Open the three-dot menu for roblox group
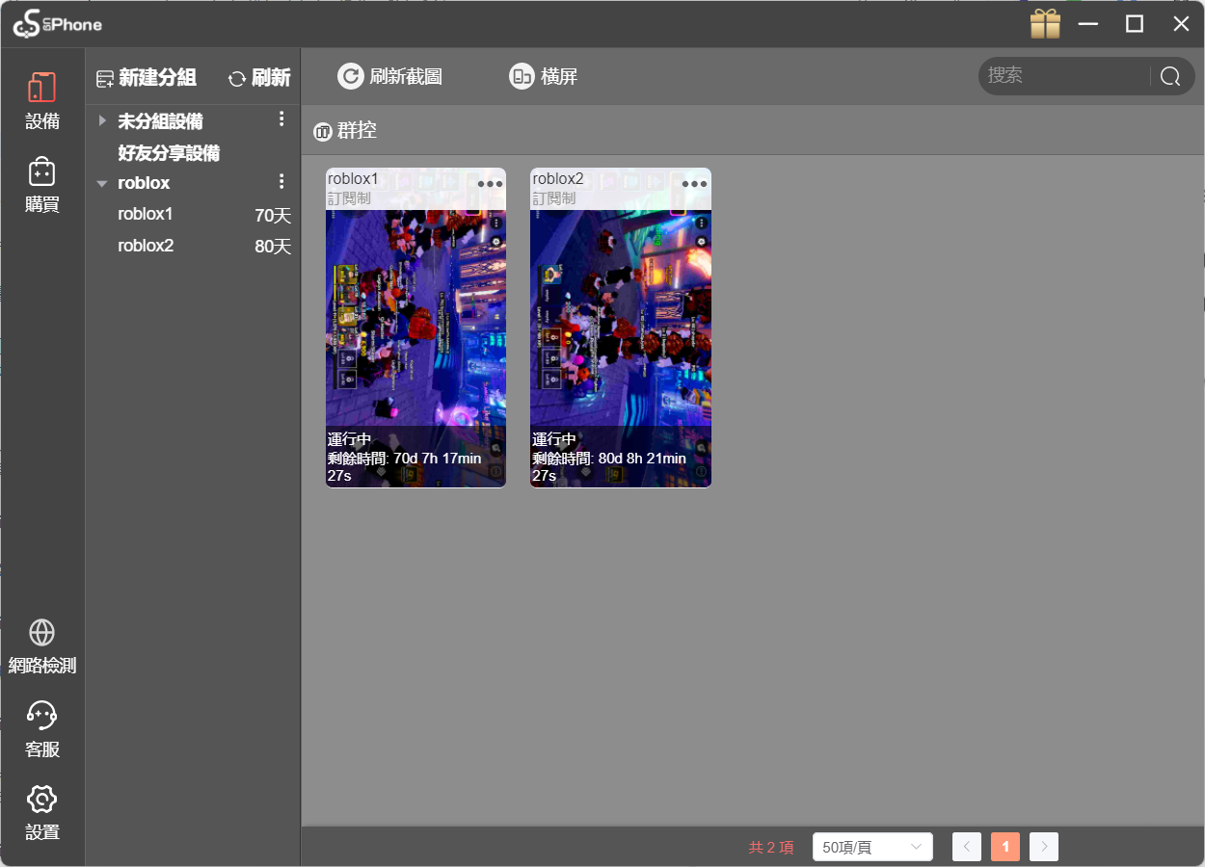 (281, 181)
